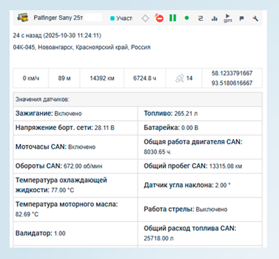Click the Значения датчиков header
Image resolution: width=279 pixels, height=259 pixels.
pos(138,99)
